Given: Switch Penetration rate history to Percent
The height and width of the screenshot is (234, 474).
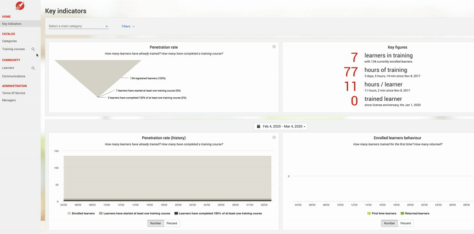Looking at the screenshot, I should point(172,223).
